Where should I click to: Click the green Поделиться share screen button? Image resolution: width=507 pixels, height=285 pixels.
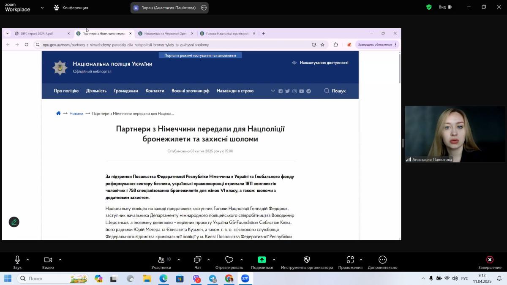click(x=262, y=260)
